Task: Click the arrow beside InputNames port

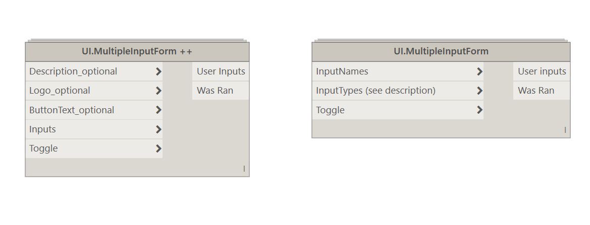Action: point(479,71)
